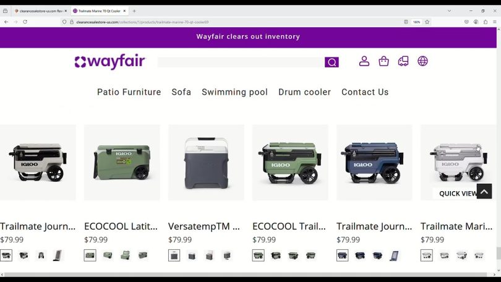Click the Wayfair clears out inventory banner
Image resolution: width=501 pixels, height=282 pixels.
click(x=248, y=36)
